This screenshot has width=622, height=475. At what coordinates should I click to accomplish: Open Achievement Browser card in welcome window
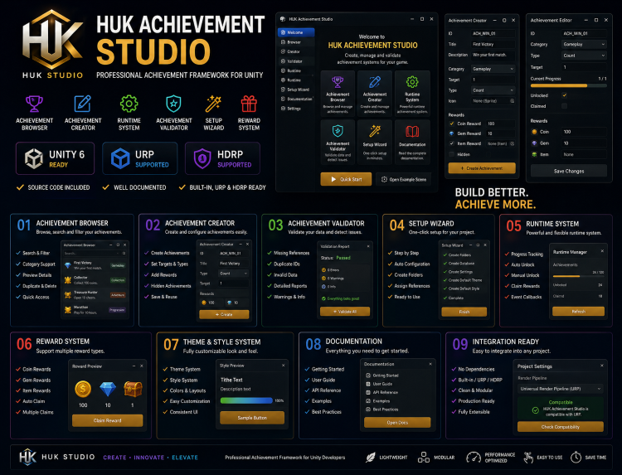coord(338,94)
